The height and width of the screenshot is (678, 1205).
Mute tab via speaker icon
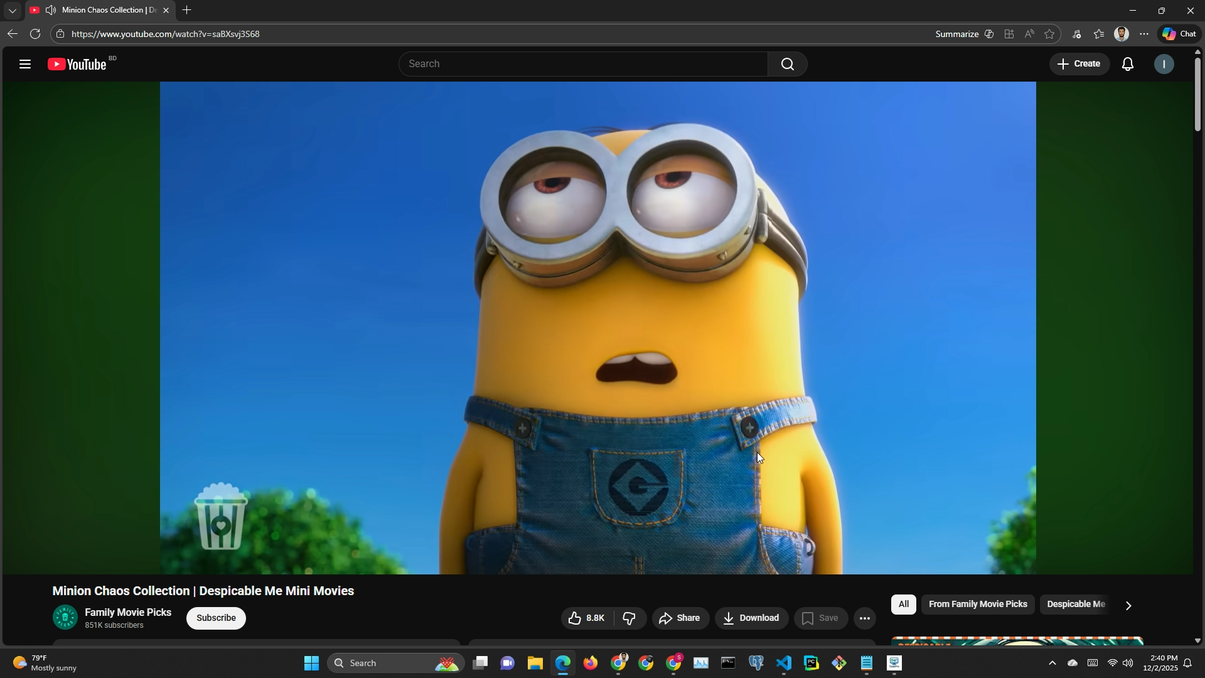pos(51,10)
